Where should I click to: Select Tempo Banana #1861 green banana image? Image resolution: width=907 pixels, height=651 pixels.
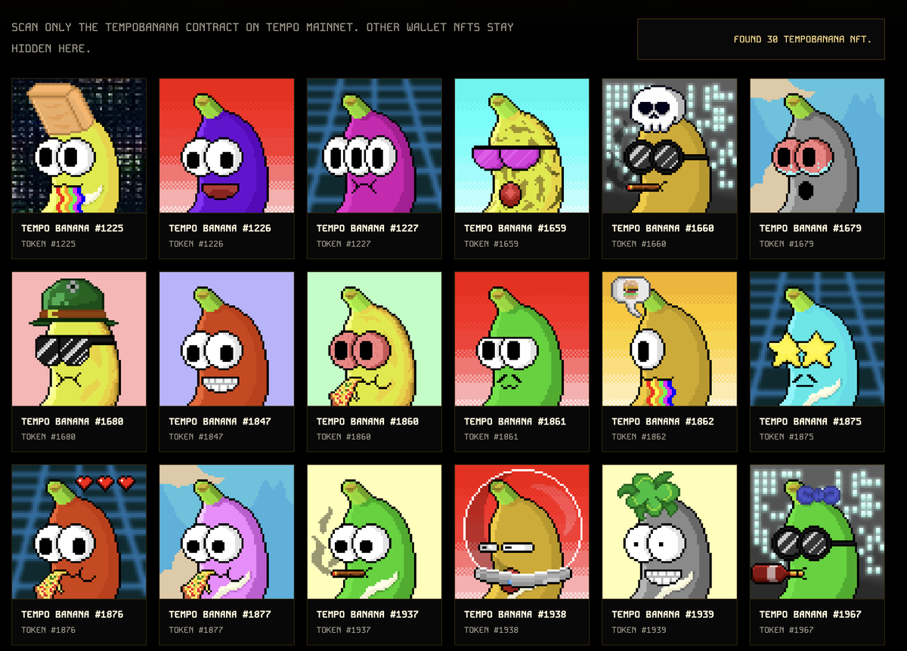pyautogui.click(x=522, y=339)
